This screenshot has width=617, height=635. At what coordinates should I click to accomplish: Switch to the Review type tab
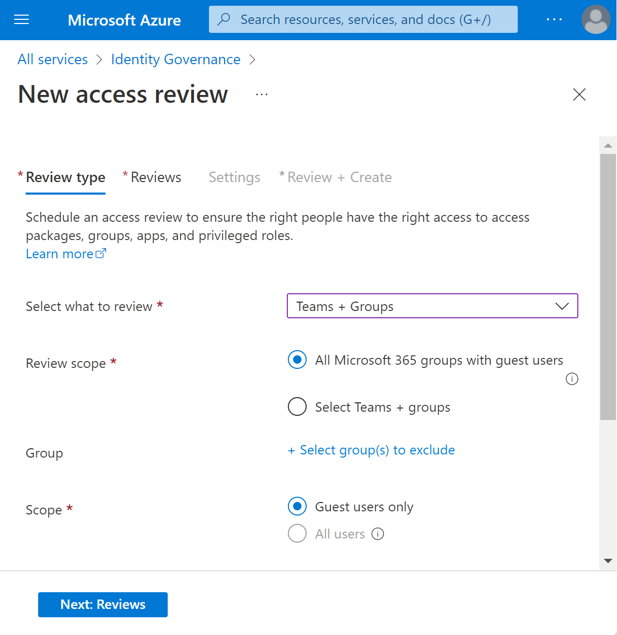[65, 177]
